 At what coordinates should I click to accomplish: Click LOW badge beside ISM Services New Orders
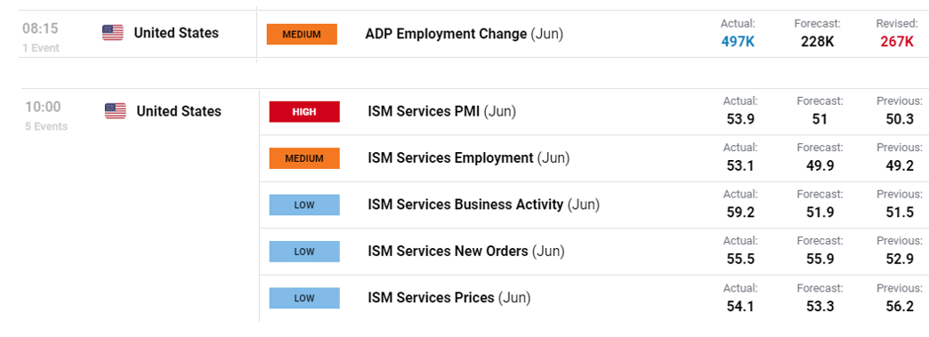pos(304,251)
